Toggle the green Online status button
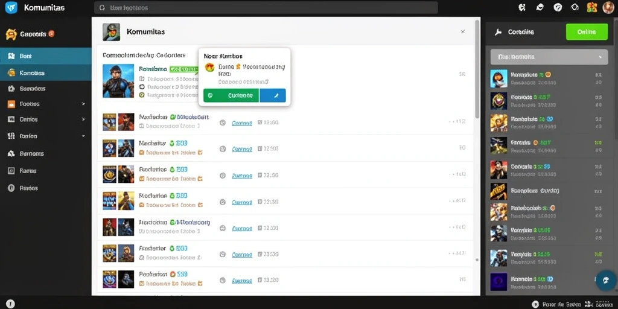 point(587,32)
